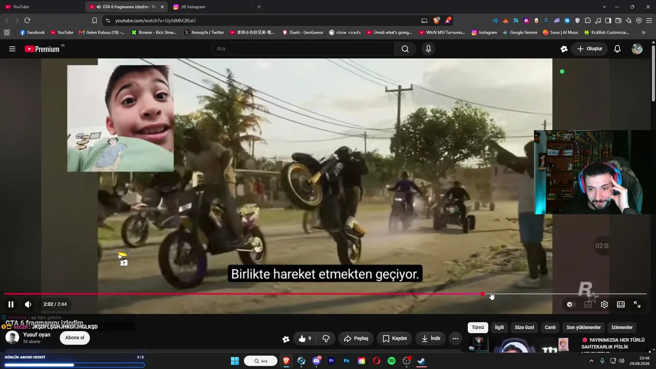Subscribe with the Abone ol button

[x=75, y=338]
